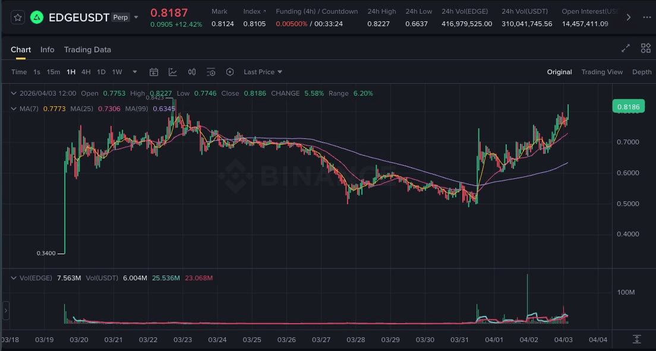This screenshot has height=351, width=656.
Task: Open the indicator settings icon
Action: 211,72
